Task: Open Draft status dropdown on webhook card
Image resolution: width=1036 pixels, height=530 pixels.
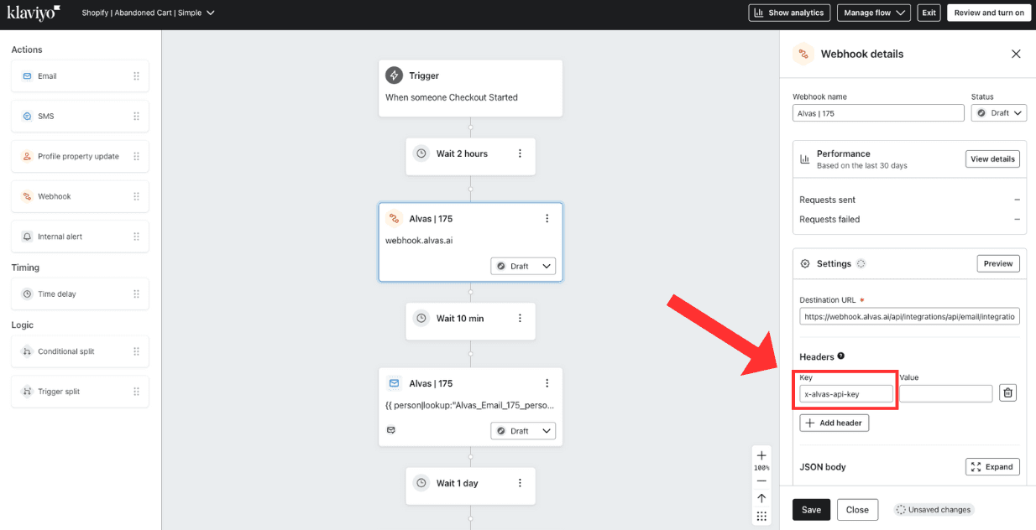Action: pos(522,267)
